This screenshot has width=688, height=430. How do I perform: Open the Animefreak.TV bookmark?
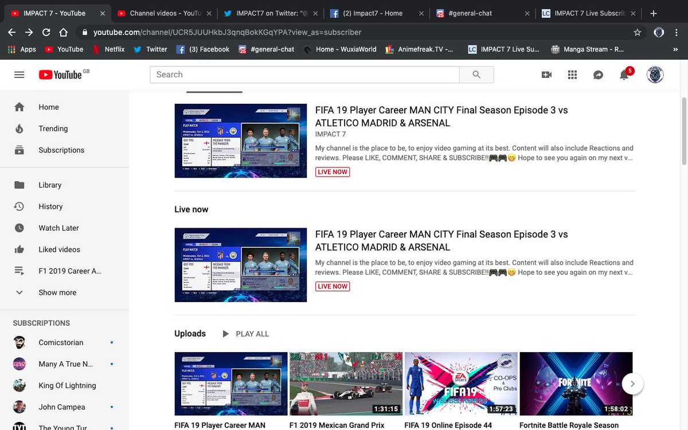(x=419, y=49)
